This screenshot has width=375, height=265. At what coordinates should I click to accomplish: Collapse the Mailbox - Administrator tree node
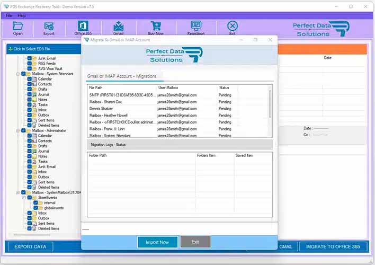[18, 131]
